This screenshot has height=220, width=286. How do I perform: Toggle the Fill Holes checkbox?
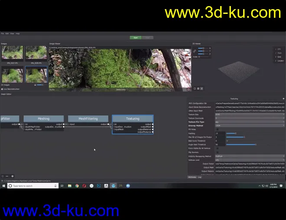(218, 129)
